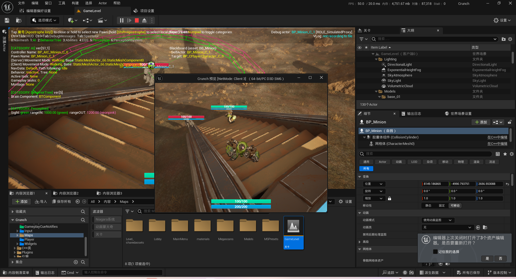Set mobility to Static
This screenshot has width=516, height=279.
pos(428,206)
